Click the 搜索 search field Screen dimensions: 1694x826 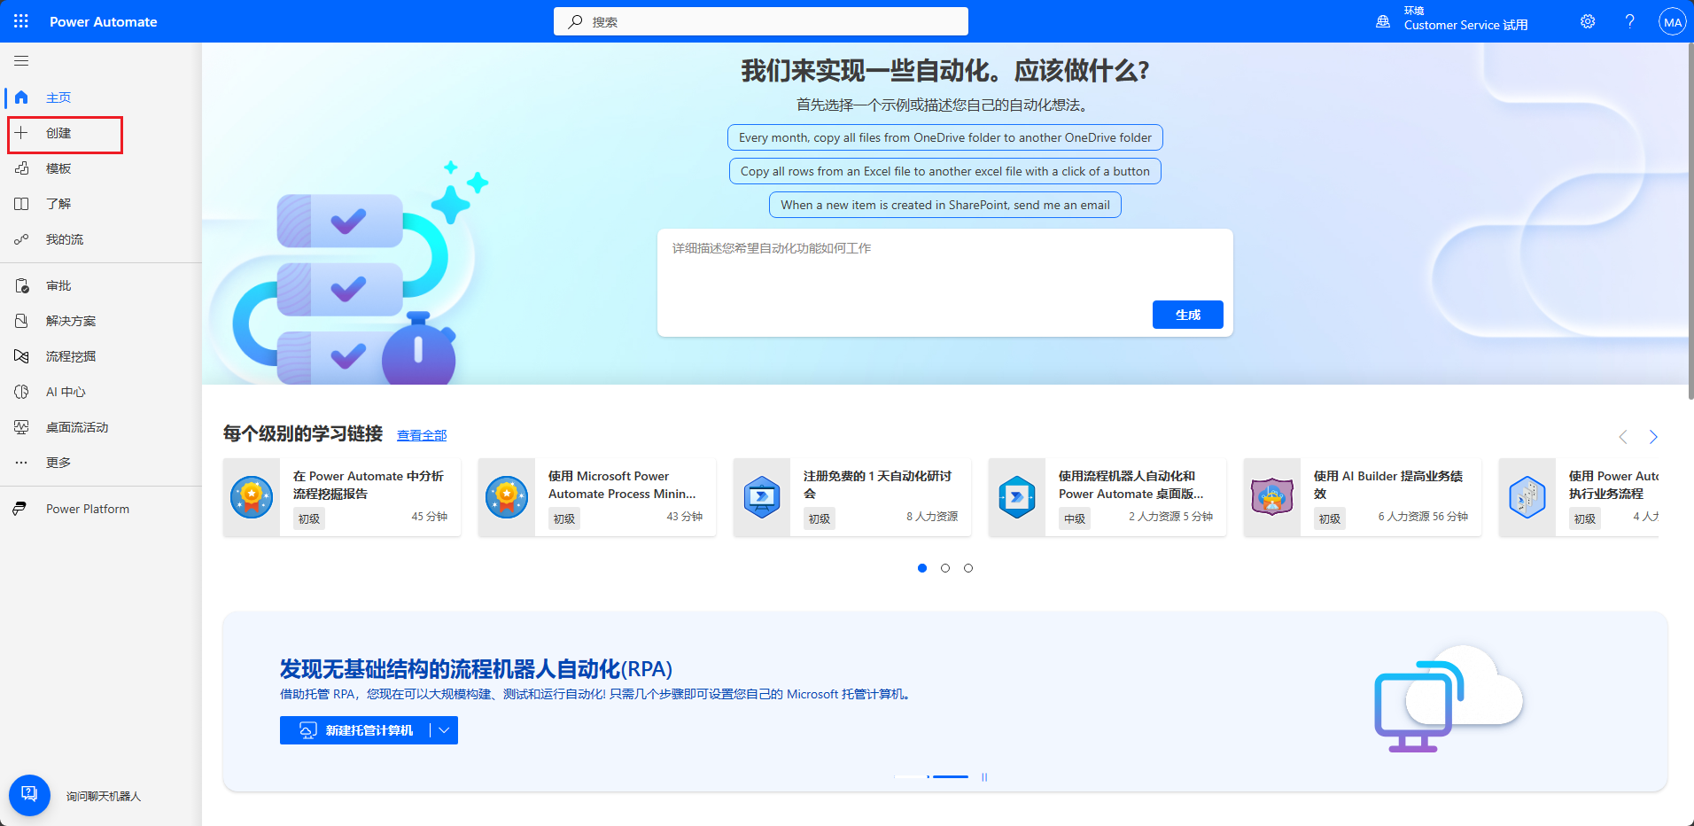pyautogui.click(x=761, y=21)
